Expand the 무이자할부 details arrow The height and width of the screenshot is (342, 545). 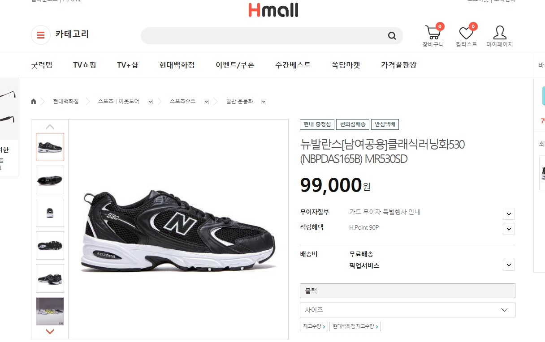pyautogui.click(x=509, y=214)
